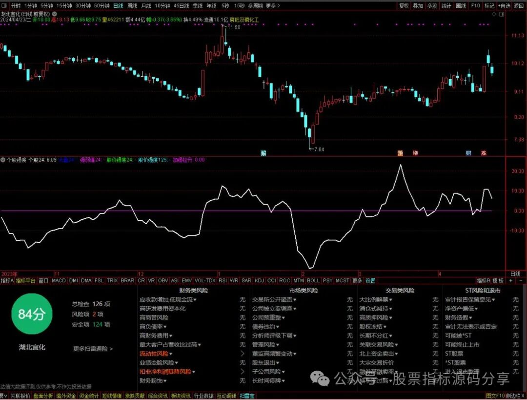Click the minus zoom button beside 模板
The image size is (527, 400).
(x=521, y=280)
